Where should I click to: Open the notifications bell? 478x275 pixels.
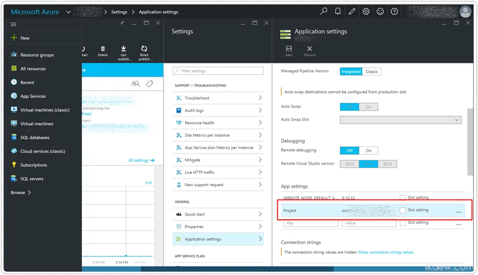(x=338, y=11)
